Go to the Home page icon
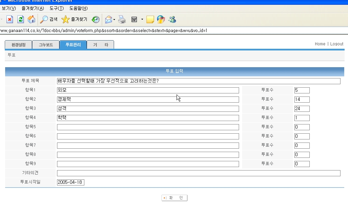348x209 pixels. click(31, 19)
